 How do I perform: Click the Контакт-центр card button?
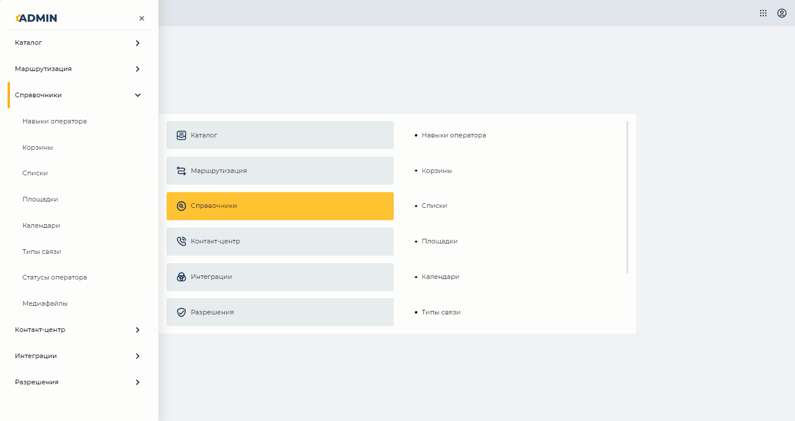tap(280, 242)
